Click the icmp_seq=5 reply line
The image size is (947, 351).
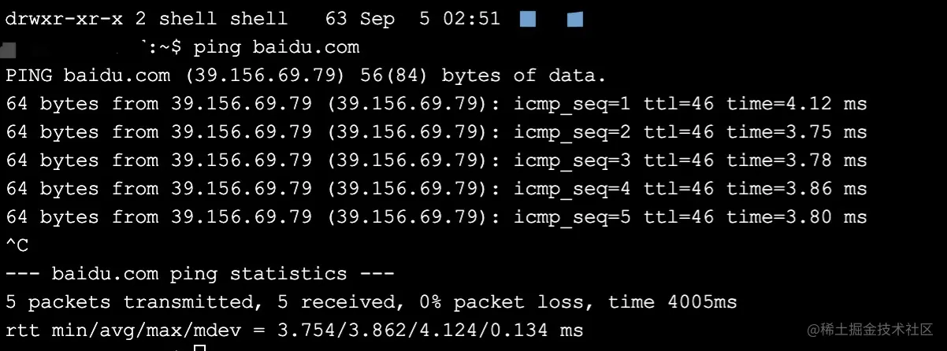click(x=436, y=217)
